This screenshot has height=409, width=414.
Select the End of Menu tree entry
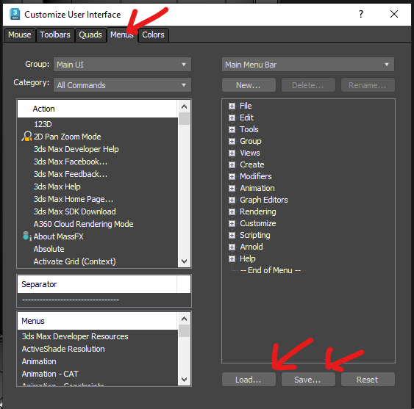click(x=271, y=270)
